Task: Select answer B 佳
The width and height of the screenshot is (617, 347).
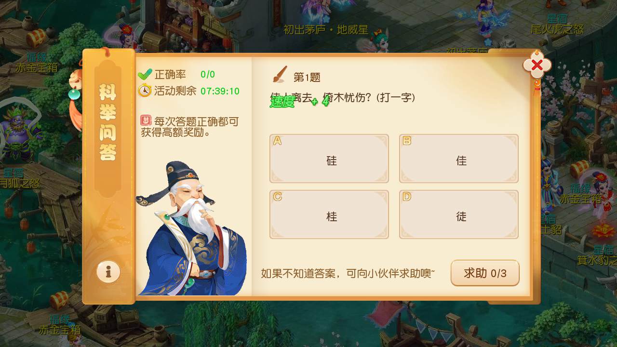Action: click(x=459, y=159)
